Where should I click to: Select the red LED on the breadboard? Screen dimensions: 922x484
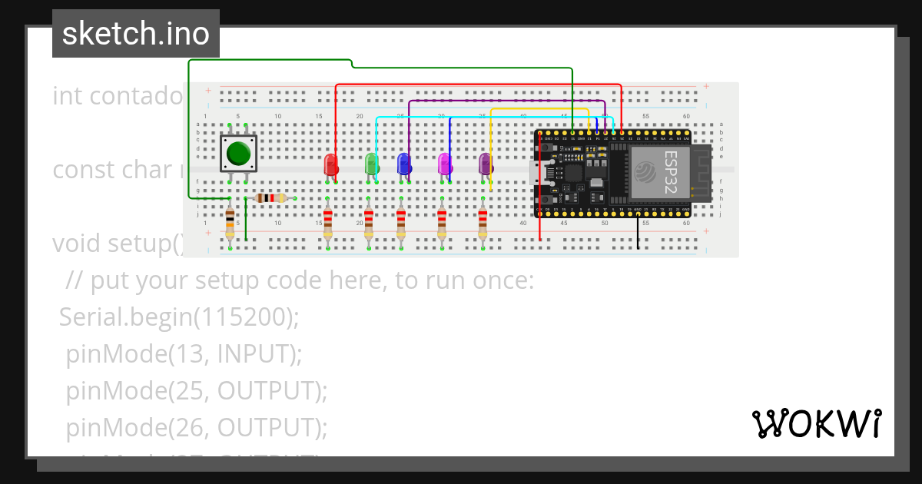pos(330,164)
